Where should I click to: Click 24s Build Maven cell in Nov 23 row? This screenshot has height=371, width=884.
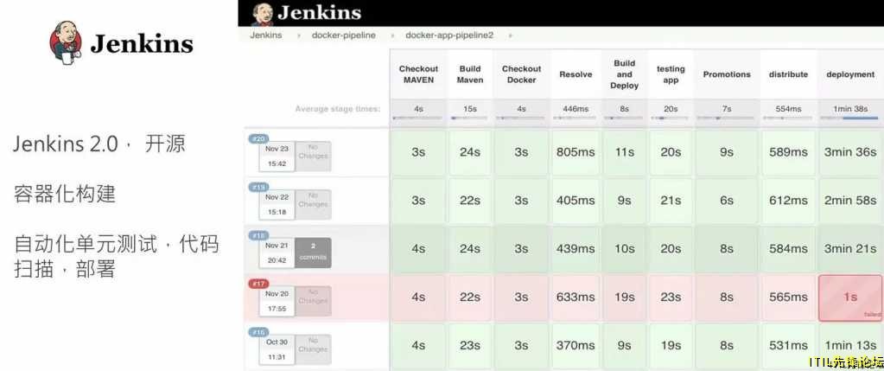click(x=470, y=152)
